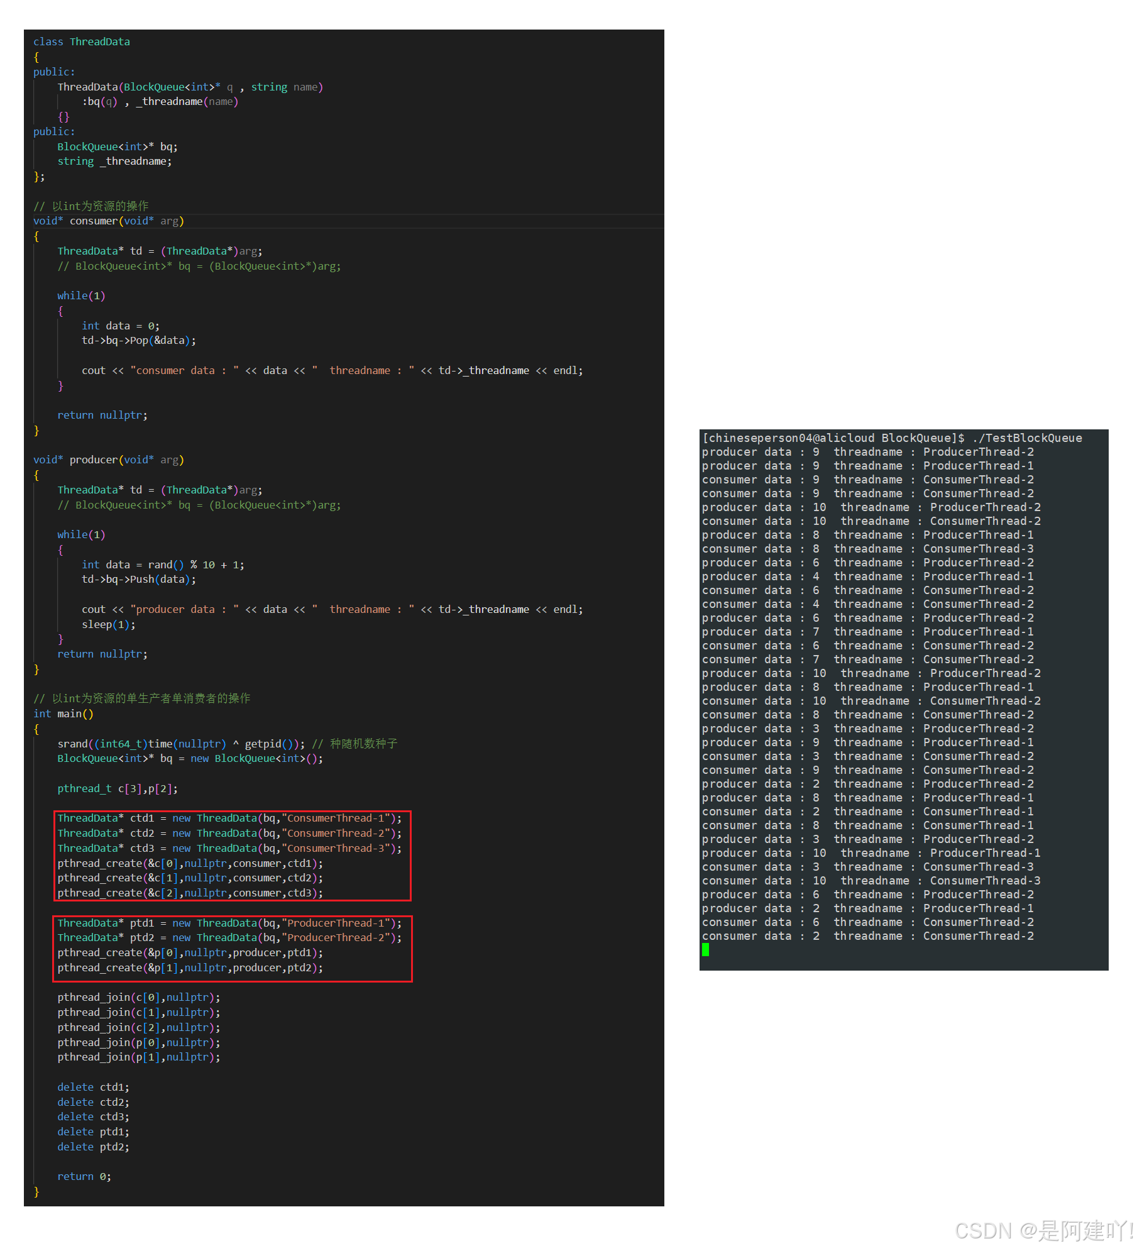Click terminal line 'consumer data : 2' from ConsumerThread-1
This screenshot has width=1137, height=1251.
tap(867, 811)
